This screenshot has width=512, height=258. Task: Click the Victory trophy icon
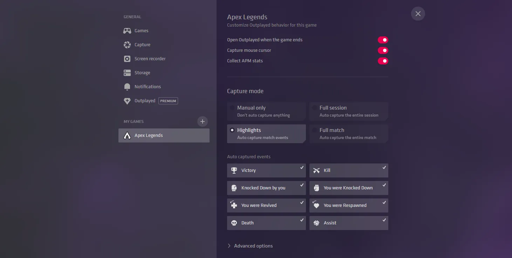point(234,170)
